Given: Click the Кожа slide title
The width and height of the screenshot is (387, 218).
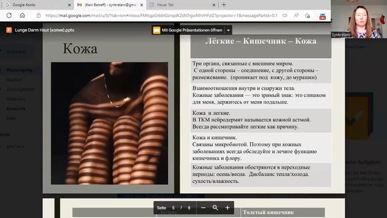Looking at the screenshot, I should click(x=80, y=48).
